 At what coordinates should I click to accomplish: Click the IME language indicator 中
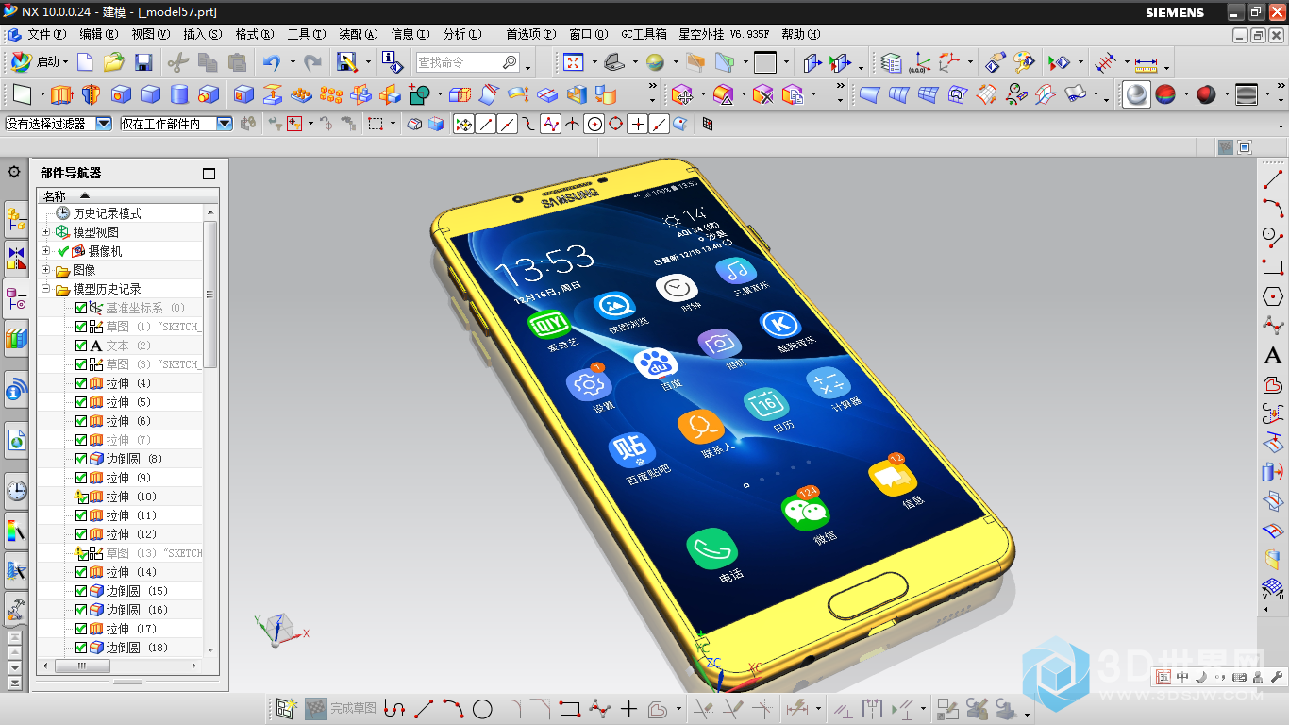(x=1182, y=677)
